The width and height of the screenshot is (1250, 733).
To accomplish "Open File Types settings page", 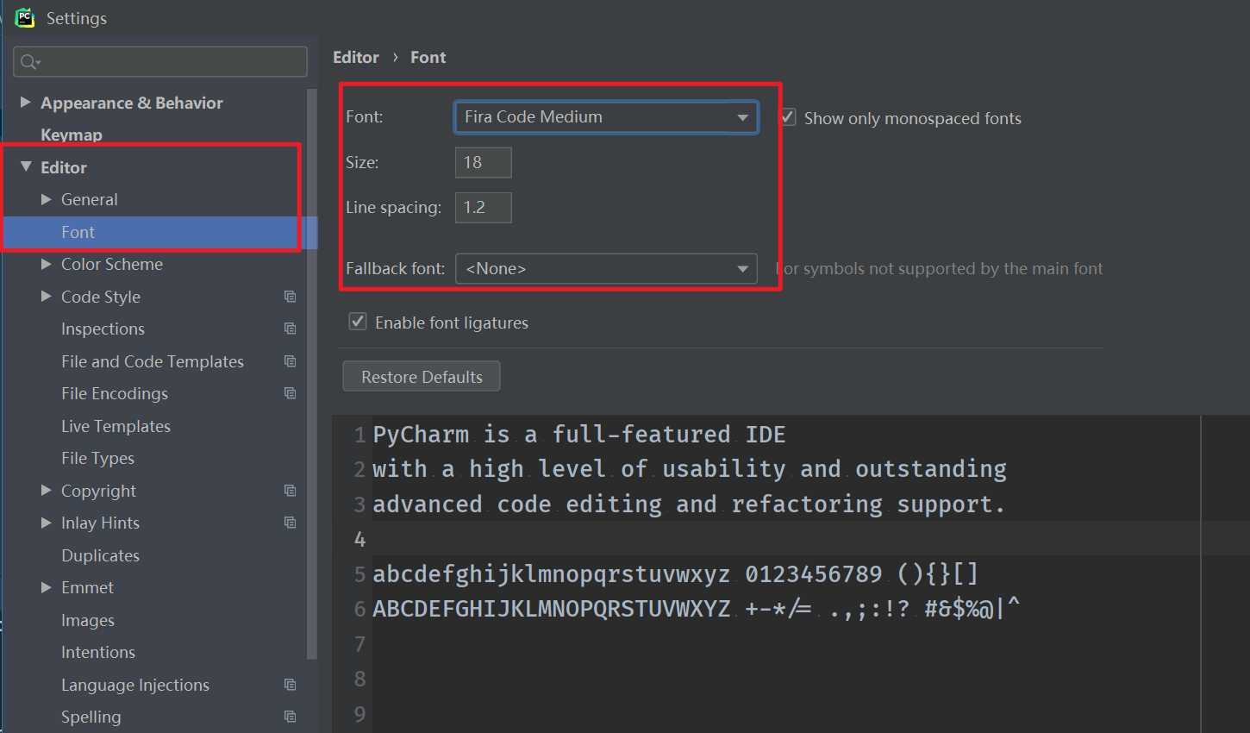I will 97,458.
